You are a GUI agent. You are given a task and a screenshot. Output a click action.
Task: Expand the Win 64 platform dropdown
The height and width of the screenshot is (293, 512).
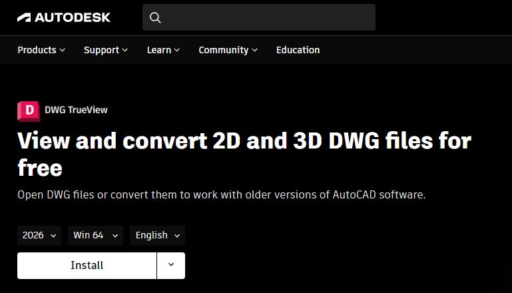pyautogui.click(x=95, y=235)
